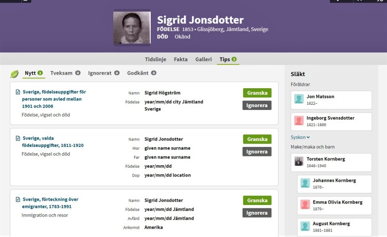Show the Ignorerat hints filter

[x=100, y=73]
